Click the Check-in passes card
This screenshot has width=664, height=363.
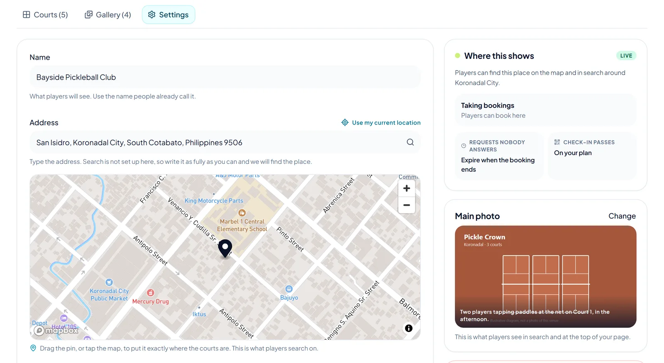(592, 156)
